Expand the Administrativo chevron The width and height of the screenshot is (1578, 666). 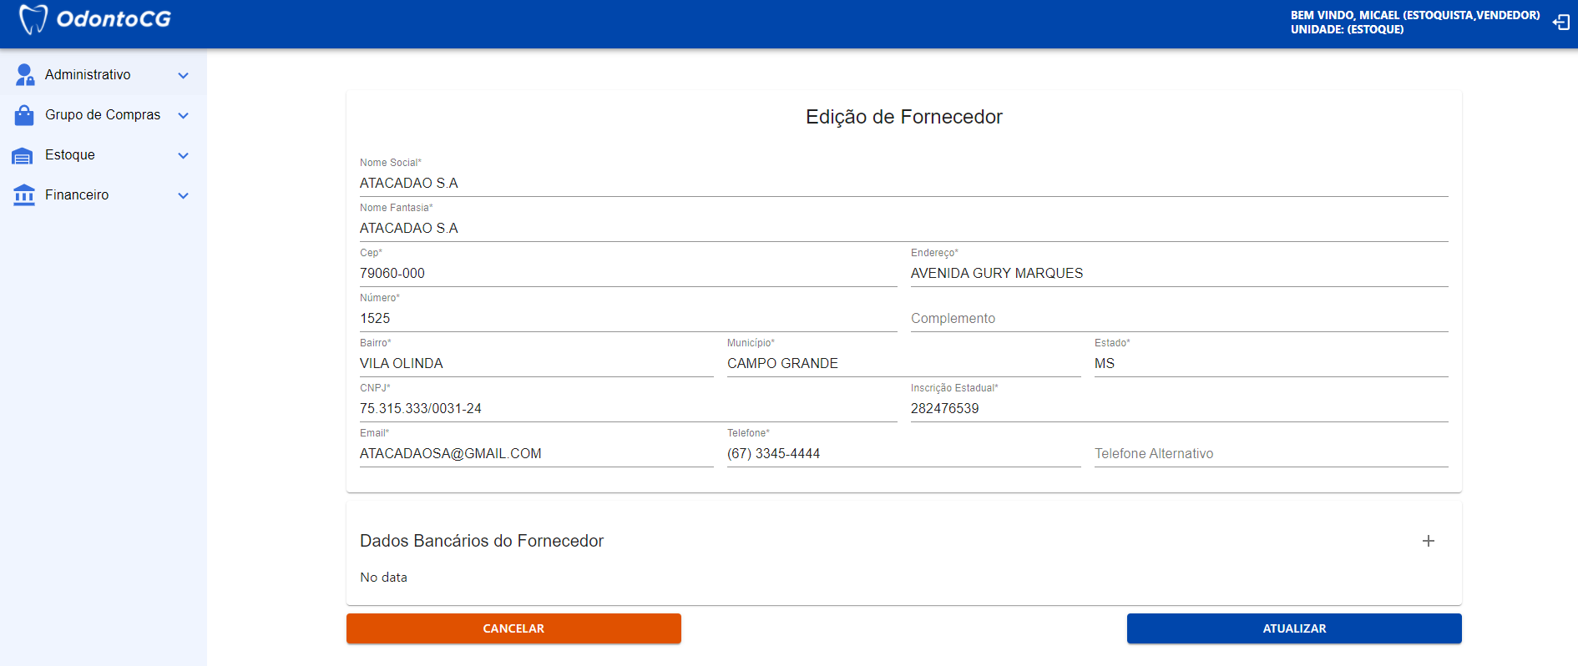[x=184, y=76]
